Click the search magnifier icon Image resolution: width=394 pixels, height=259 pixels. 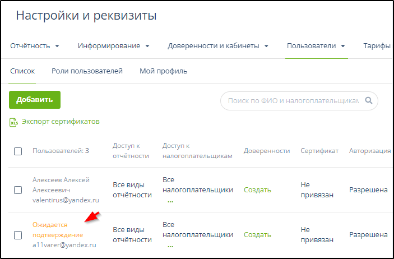(x=369, y=101)
